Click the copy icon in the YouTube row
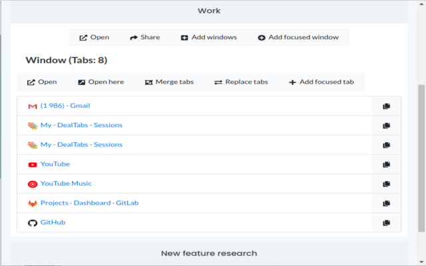The width and height of the screenshot is (426, 266). click(386, 164)
